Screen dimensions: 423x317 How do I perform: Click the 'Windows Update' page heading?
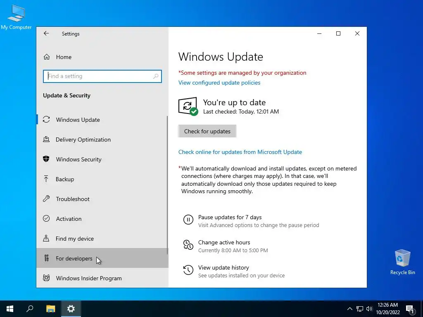click(221, 57)
